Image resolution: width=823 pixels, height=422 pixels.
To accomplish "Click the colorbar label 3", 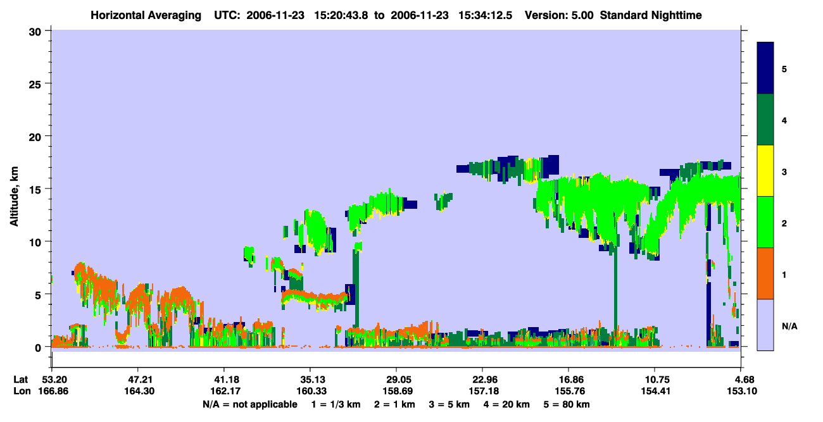I will 784,171.
